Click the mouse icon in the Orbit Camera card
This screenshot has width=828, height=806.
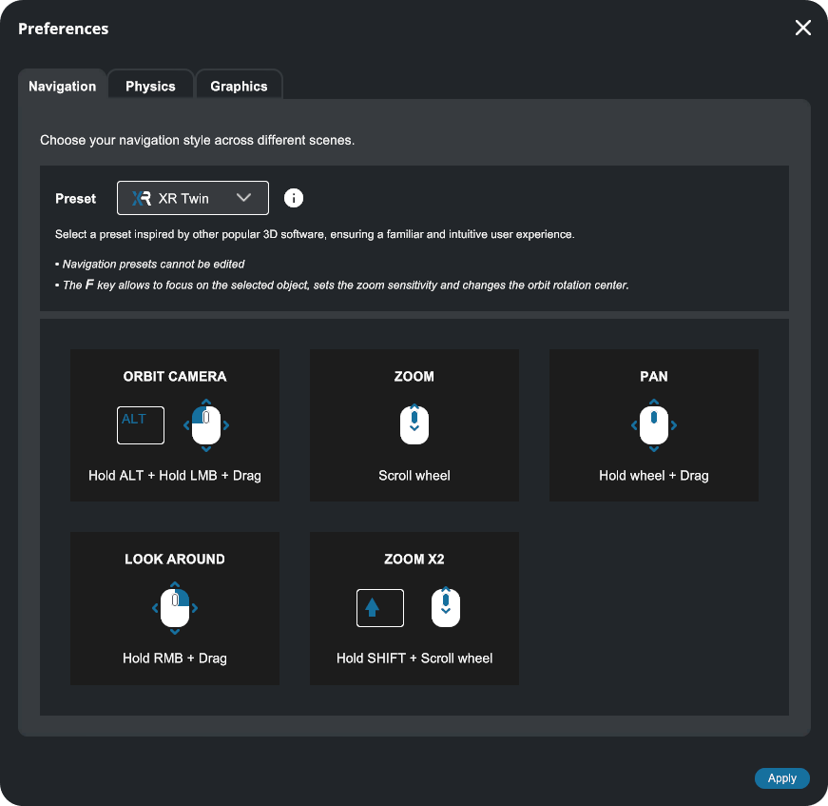[205, 425]
